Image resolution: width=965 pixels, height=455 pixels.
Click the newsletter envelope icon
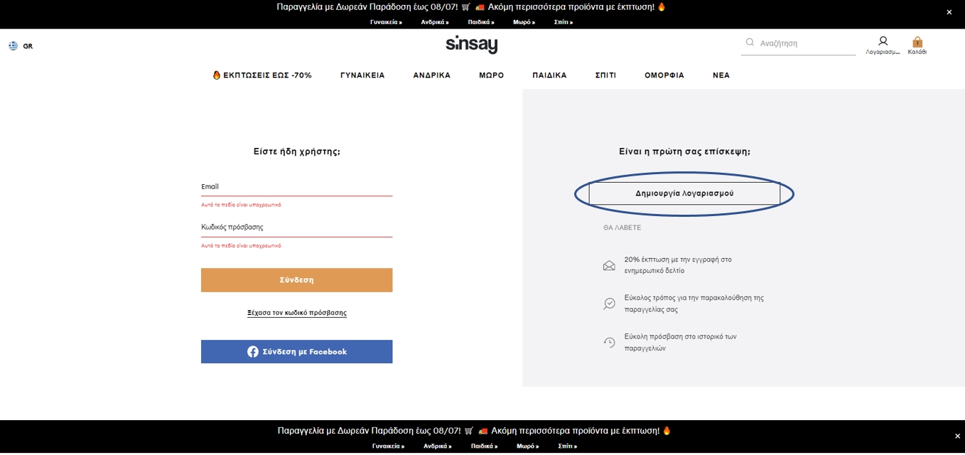pos(609,266)
